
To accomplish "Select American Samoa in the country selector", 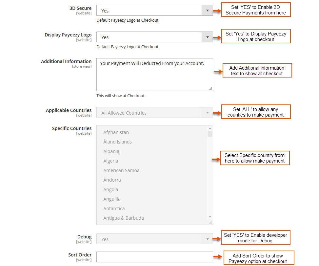I will [121, 170].
